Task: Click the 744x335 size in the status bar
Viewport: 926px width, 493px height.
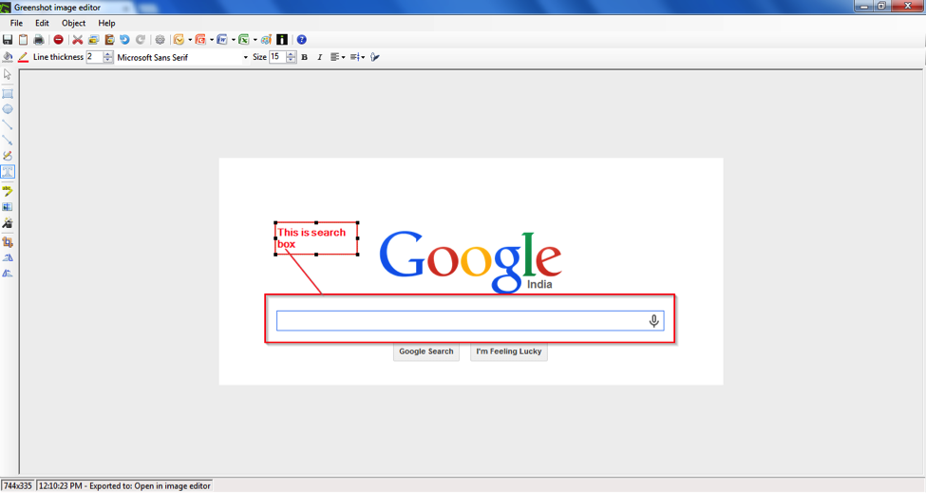Action: pos(17,486)
